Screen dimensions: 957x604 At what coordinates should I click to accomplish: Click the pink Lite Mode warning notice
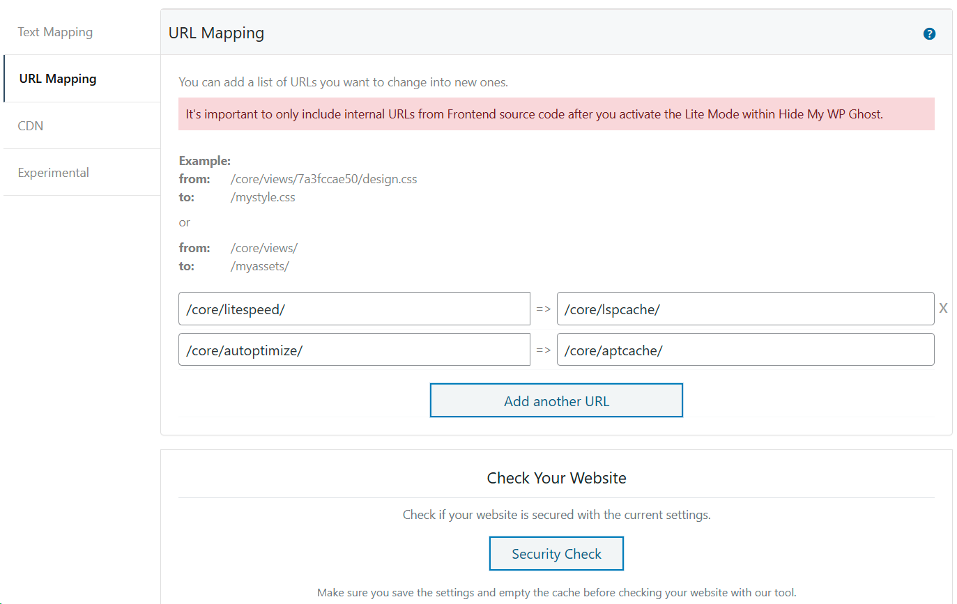click(556, 114)
